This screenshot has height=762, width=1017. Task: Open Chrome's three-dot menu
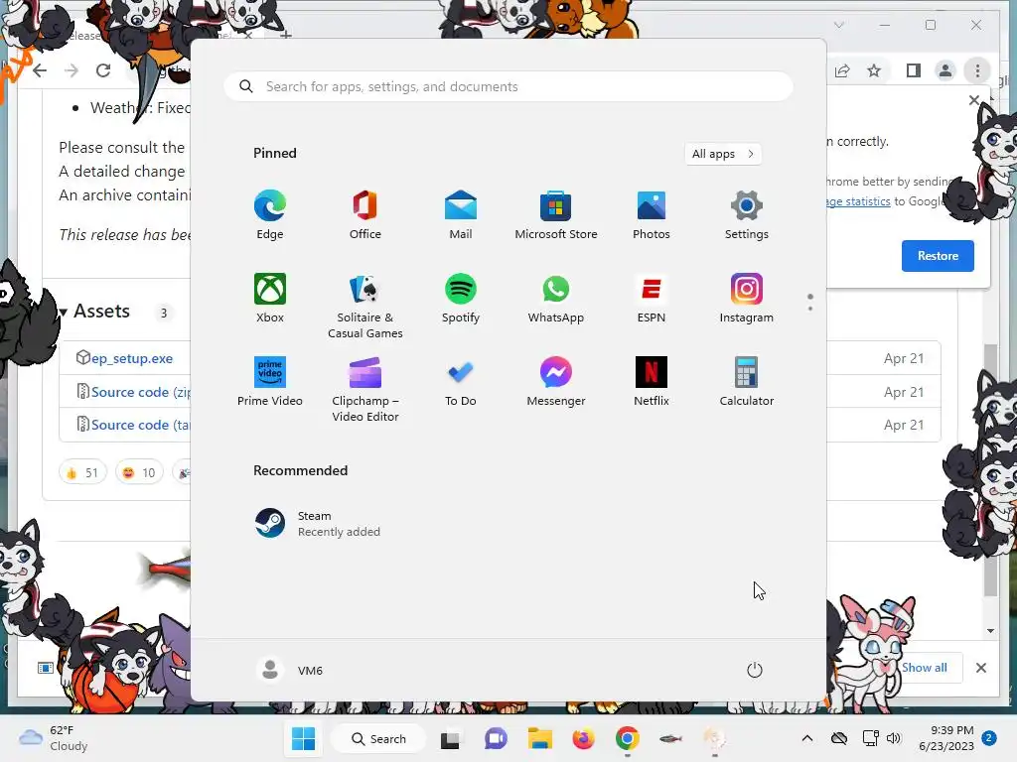pyautogui.click(x=977, y=70)
